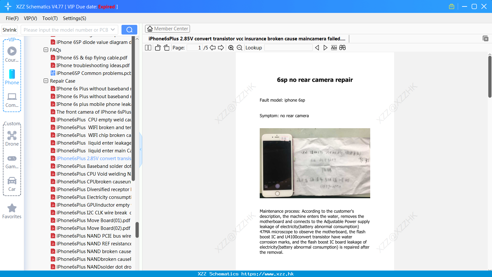The width and height of the screenshot is (492, 277).
Task: Click the Shrink button
Action: click(9, 30)
